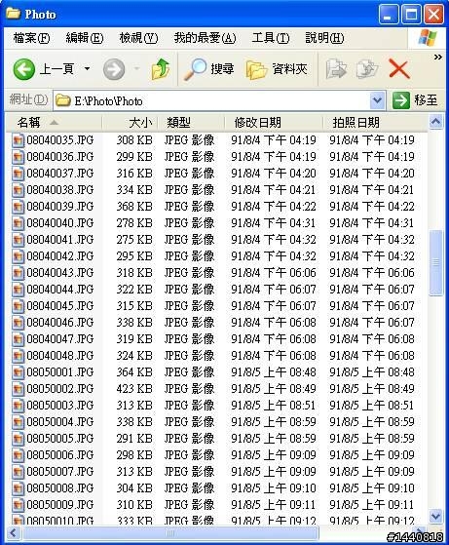Click the horizontal scrollbar thumb
Image resolution: width=449 pixels, height=545 pixels.
(170, 533)
